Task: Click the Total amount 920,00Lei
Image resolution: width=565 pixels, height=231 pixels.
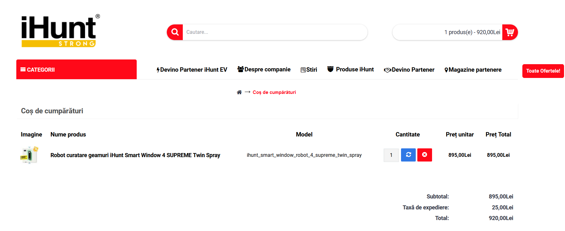Action: click(x=501, y=218)
